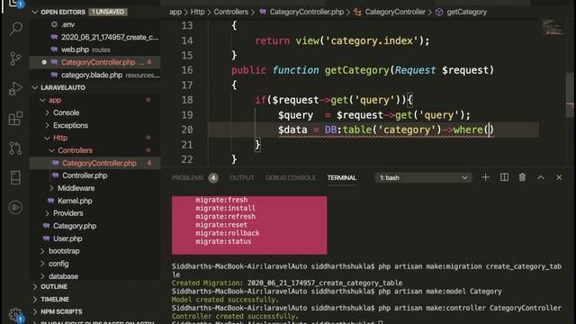Screen dimensions: 576x324
Task: Open the Extensions view
Action: pos(15,118)
